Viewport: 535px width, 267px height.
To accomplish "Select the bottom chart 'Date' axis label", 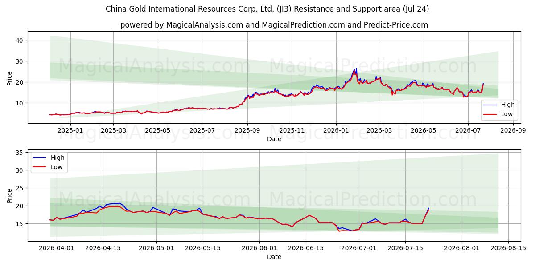I will point(274,257).
